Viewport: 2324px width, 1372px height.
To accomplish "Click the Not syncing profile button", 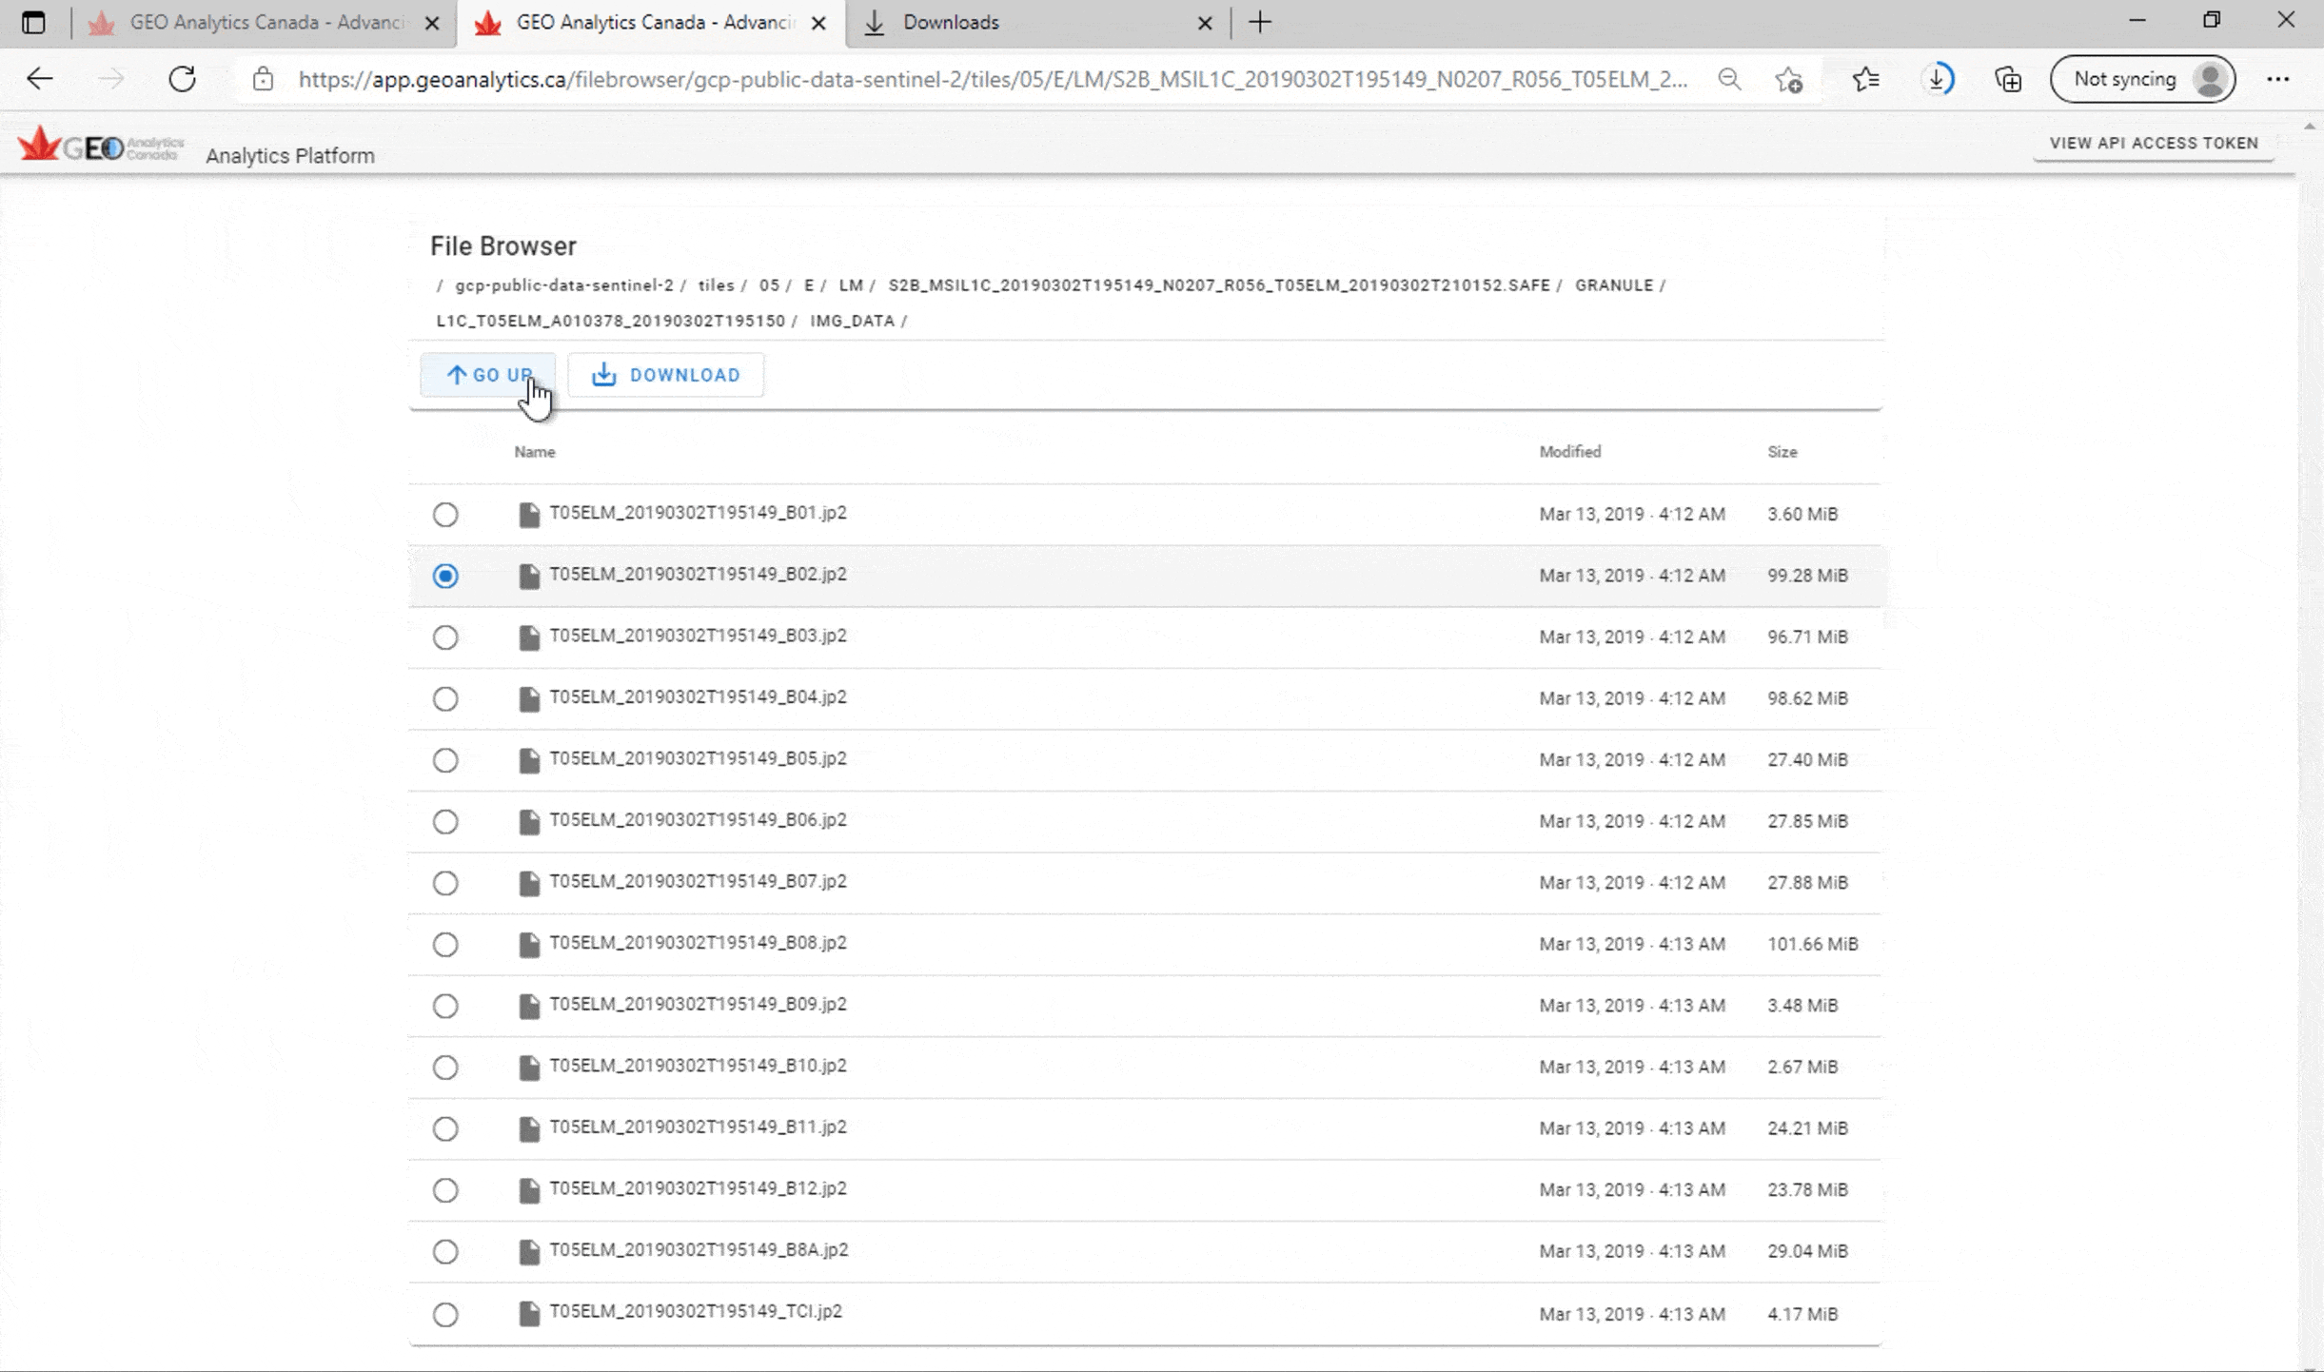I will pyautogui.click(x=2142, y=79).
